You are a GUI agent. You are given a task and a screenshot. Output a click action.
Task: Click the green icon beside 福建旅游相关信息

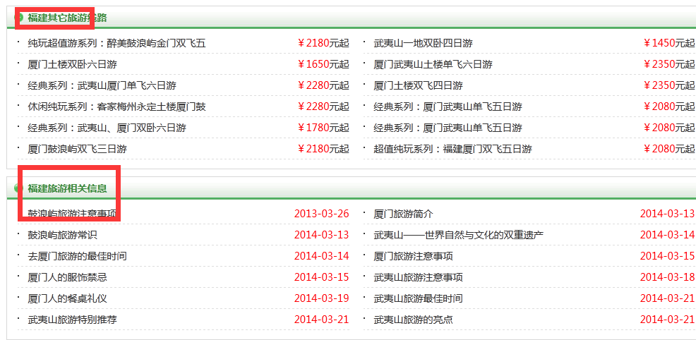19,188
